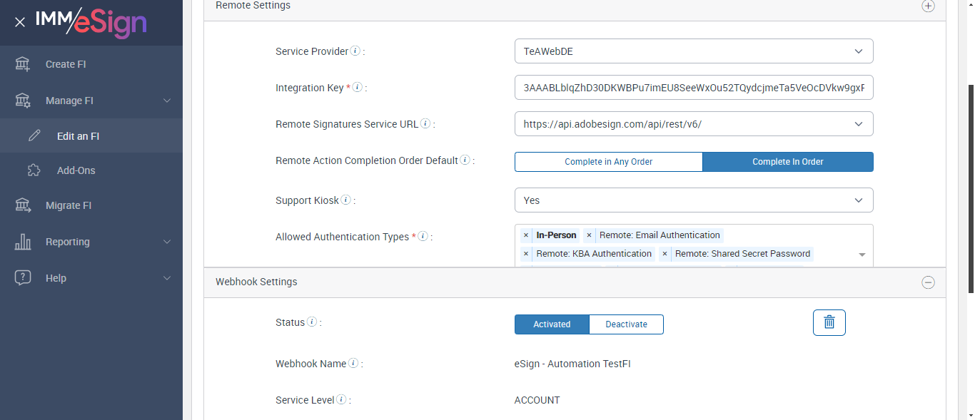Click the Service Level info icon

point(341,400)
